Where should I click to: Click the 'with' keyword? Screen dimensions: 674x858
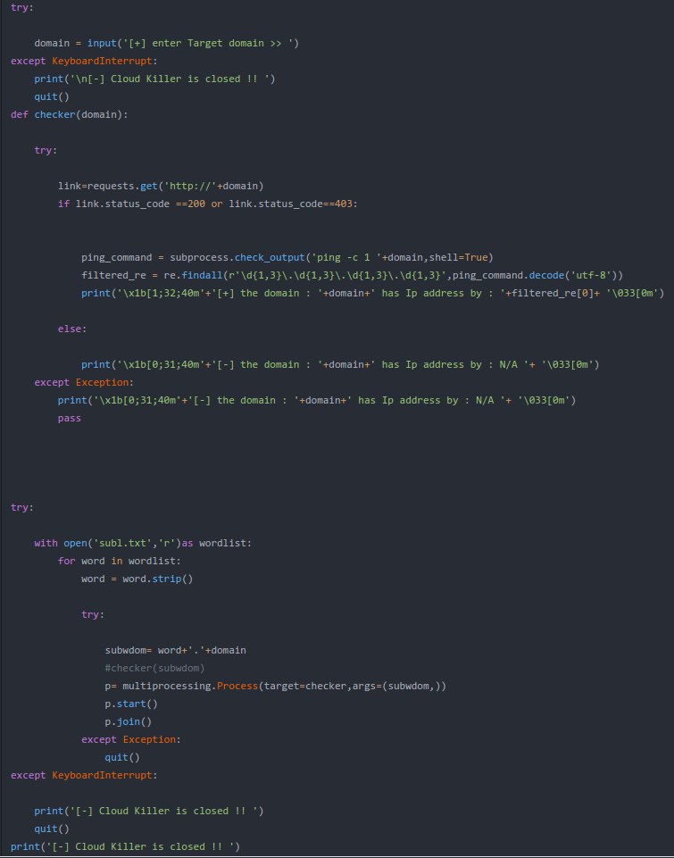click(46, 543)
